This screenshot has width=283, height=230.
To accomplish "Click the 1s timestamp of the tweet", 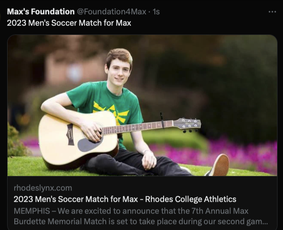I will (156, 12).
